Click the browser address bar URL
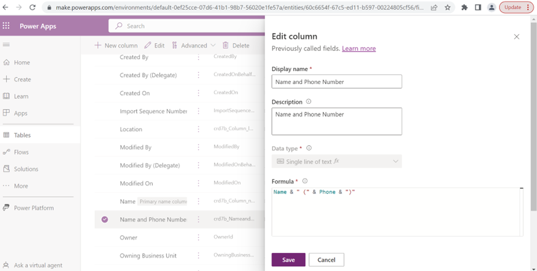537x271 pixels. coord(240,7)
